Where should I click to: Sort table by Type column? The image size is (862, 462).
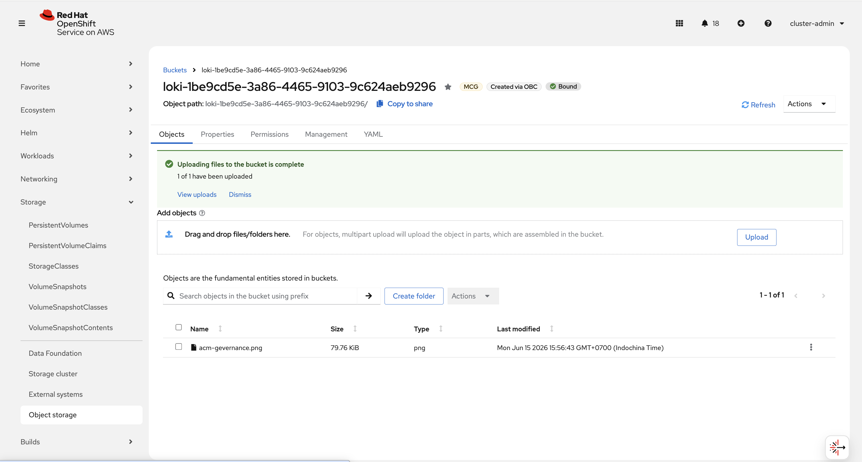pos(441,329)
